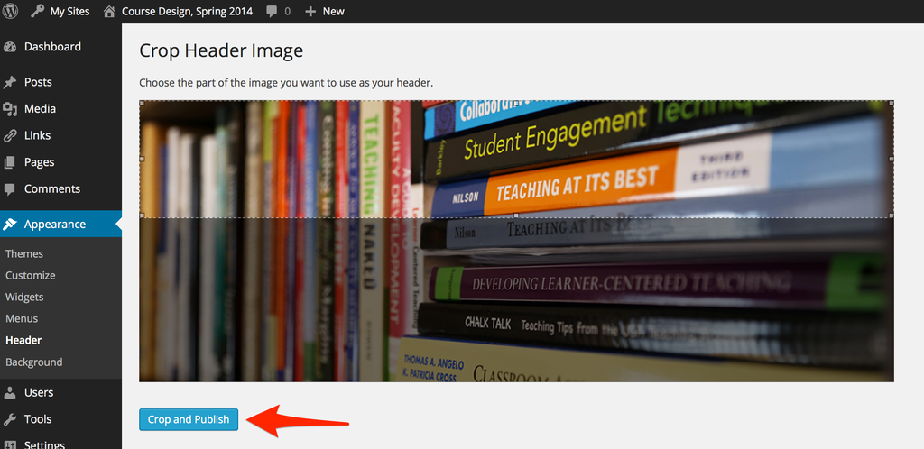Click the top-right crop selection handle
This screenshot has height=449, width=924.
pyautogui.click(x=891, y=103)
